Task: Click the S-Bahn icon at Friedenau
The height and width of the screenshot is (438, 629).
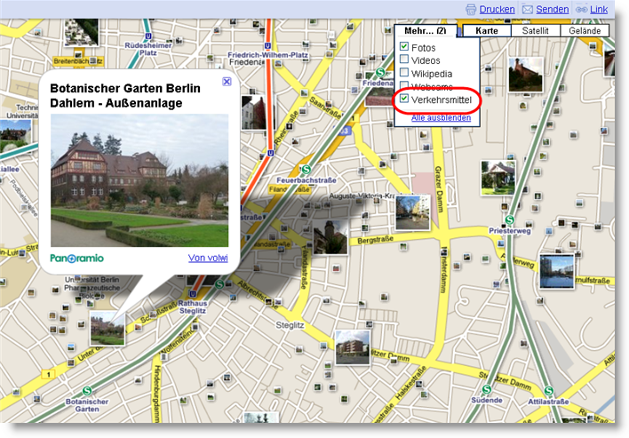Action: [380, 73]
